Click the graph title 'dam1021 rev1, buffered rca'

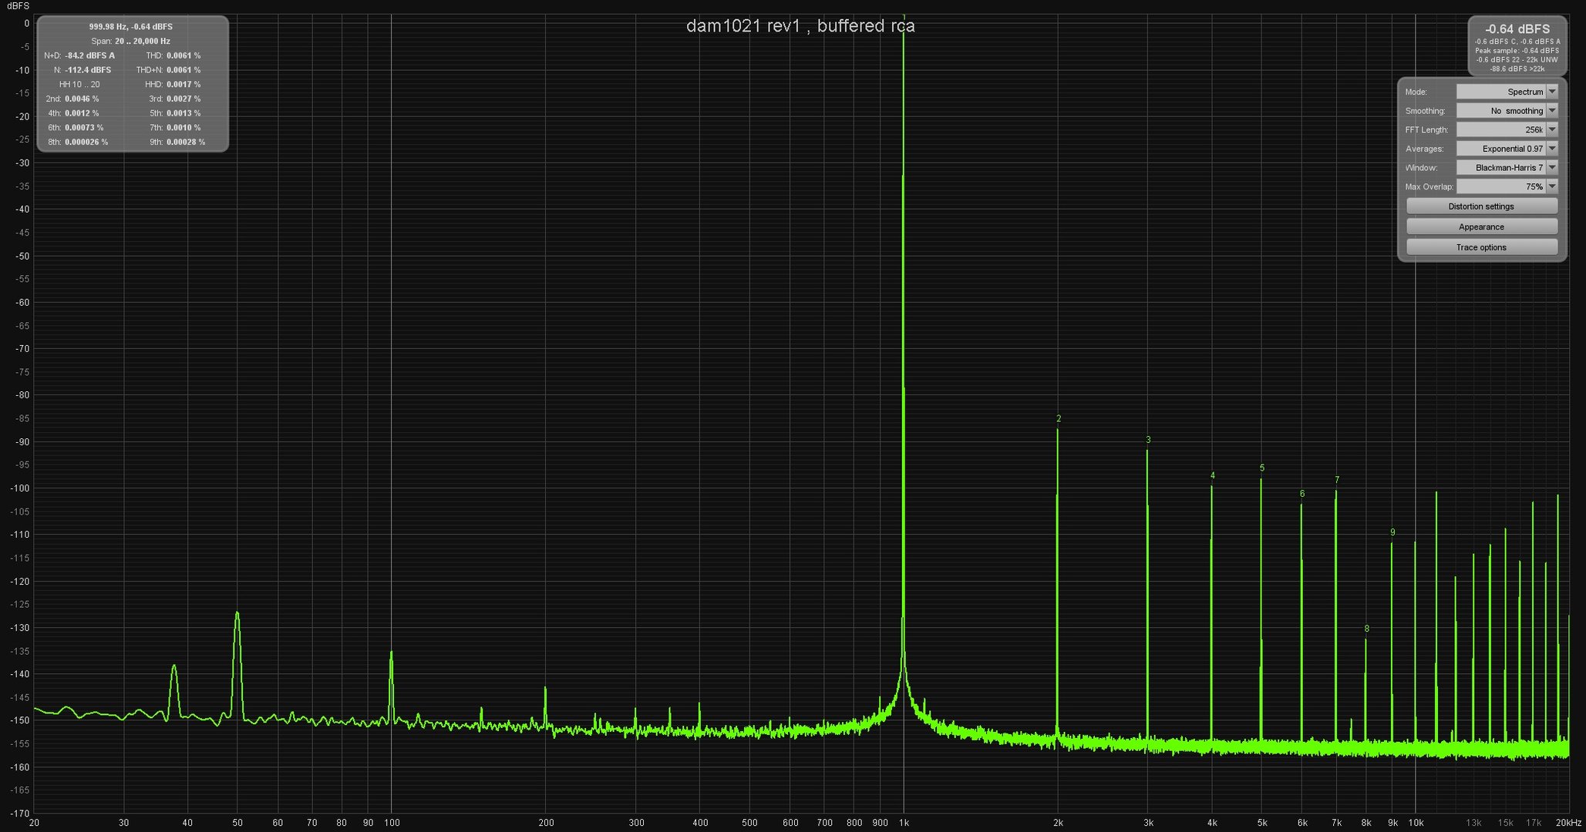click(x=800, y=25)
